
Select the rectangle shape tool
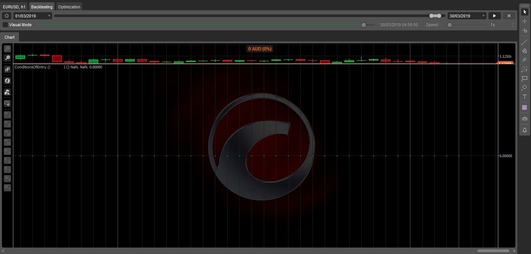[x=525, y=78]
